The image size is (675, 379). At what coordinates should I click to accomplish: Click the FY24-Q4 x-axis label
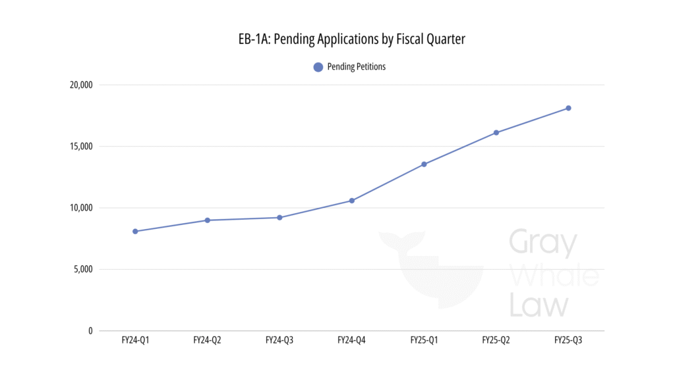[x=352, y=340]
